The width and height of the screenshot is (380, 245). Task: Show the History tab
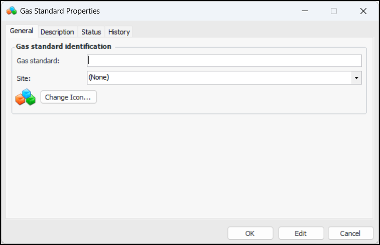(119, 32)
